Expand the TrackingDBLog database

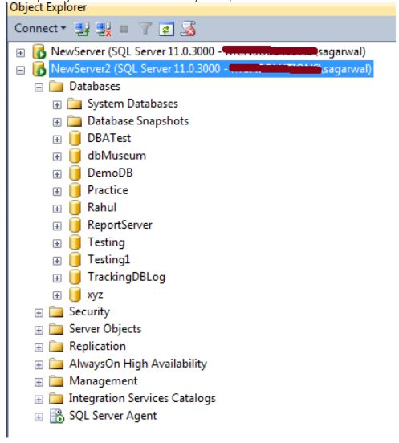click(x=57, y=278)
